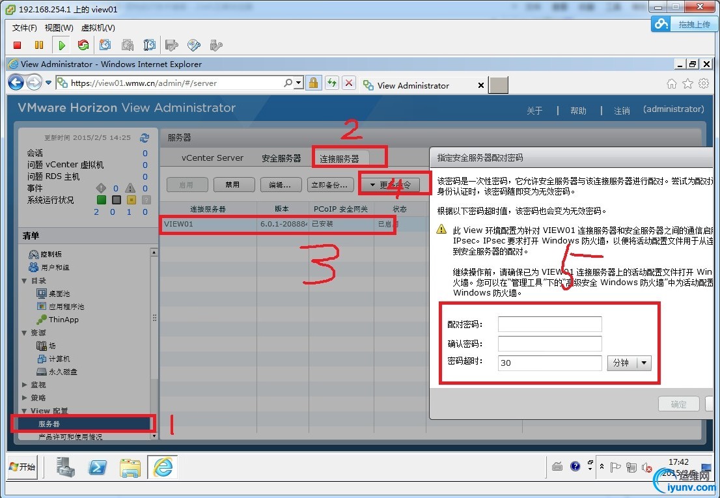This screenshot has height=498, width=720.
Task: Open the address bar URL dropdown
Action: [x=298, y=83]
